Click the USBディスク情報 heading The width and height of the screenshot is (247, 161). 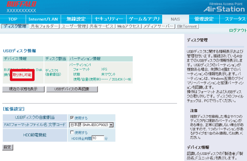tap(19, 51)
